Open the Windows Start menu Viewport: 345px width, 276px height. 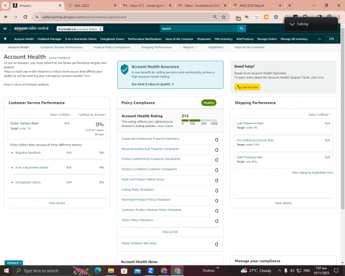coord(6,270)
